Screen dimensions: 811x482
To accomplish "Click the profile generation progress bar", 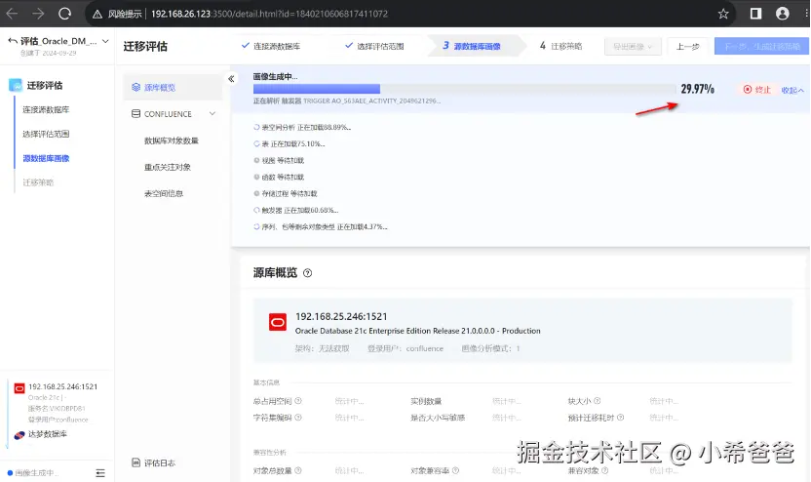I will coord(464,89).
